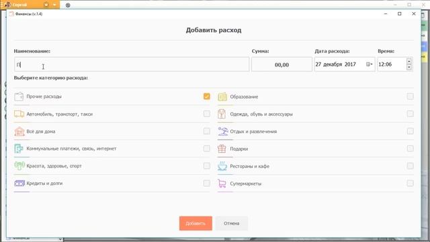This screenshot has width=430, height=242.
Task: Check the Отдых и развлечения checkbox
Action: pyautogui.click(x=411, y=131)
